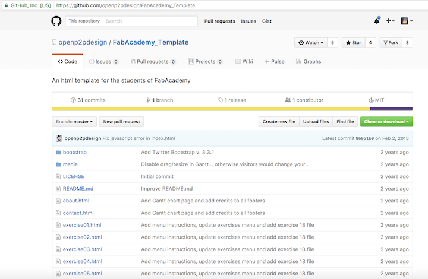Open the FabAcademy_Template repository title link

[150, 42]
